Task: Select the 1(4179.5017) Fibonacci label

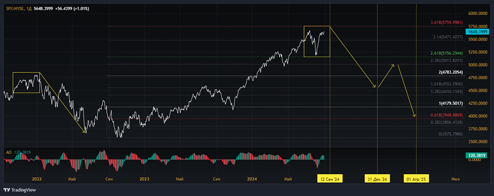Action: [x=451, y=103]
